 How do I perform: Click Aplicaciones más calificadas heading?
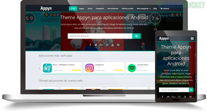tap(55, 56)
